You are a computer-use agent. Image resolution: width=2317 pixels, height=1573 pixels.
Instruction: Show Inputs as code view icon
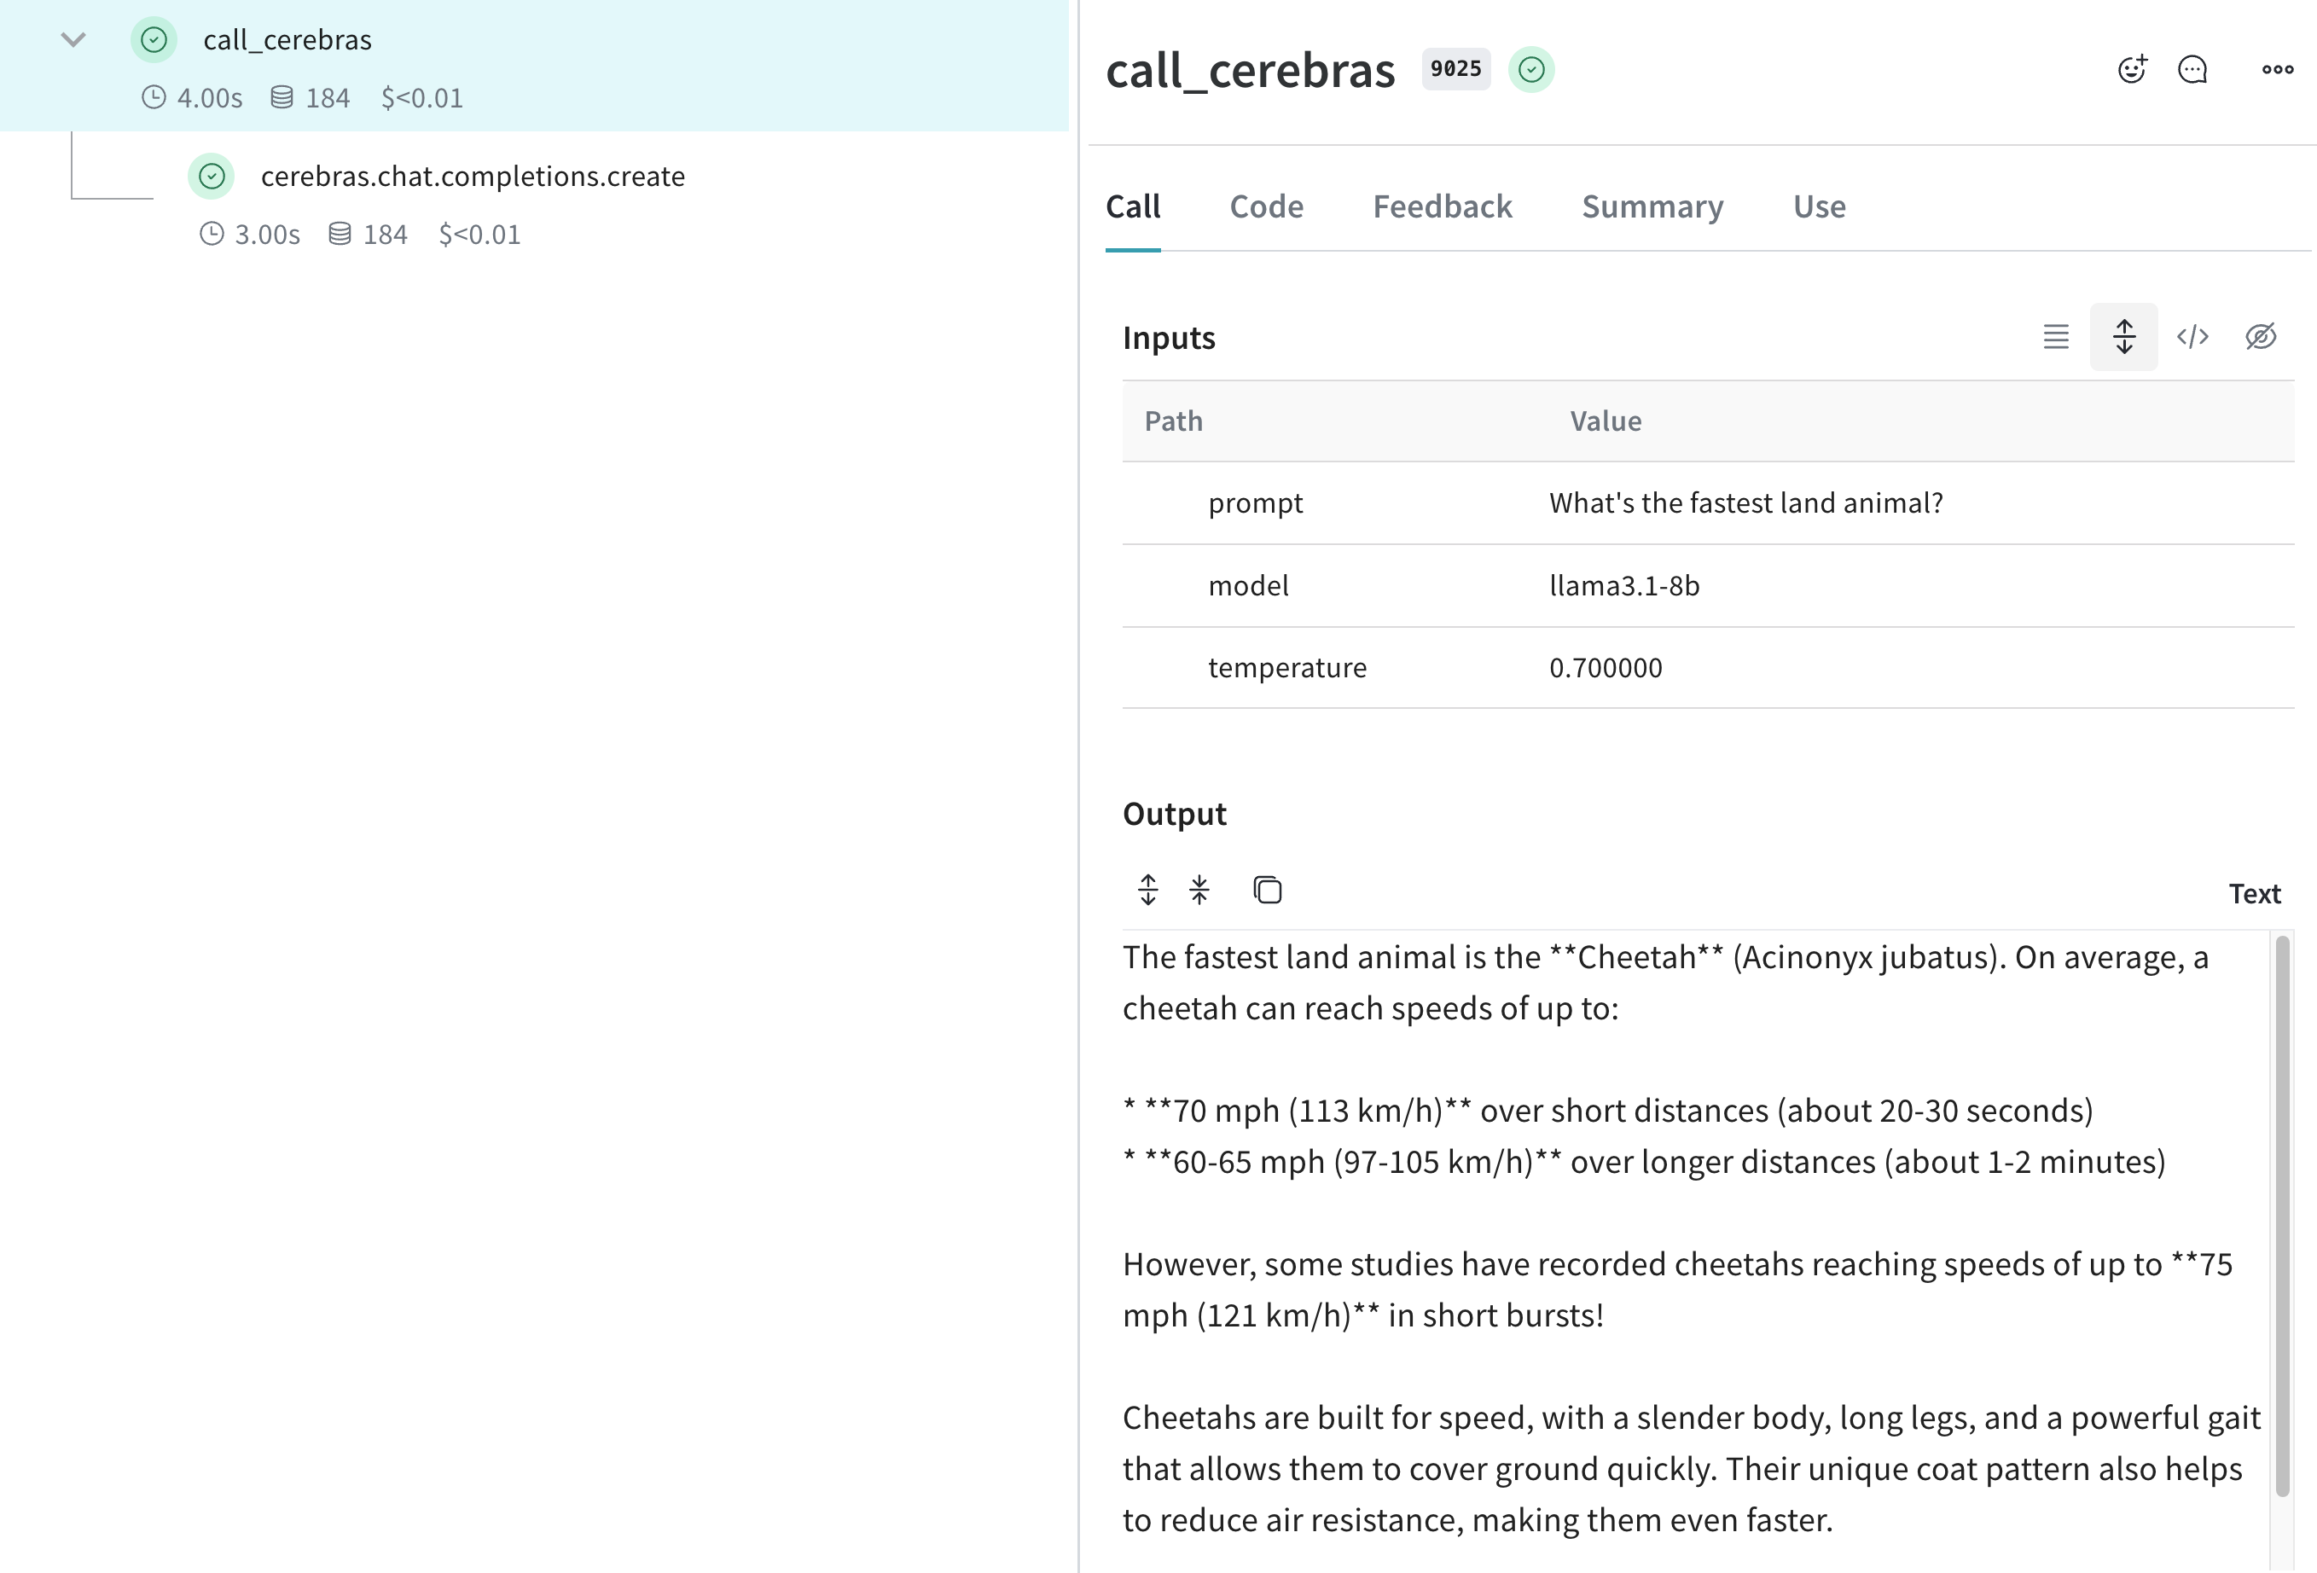click(x=2192, y=337)
